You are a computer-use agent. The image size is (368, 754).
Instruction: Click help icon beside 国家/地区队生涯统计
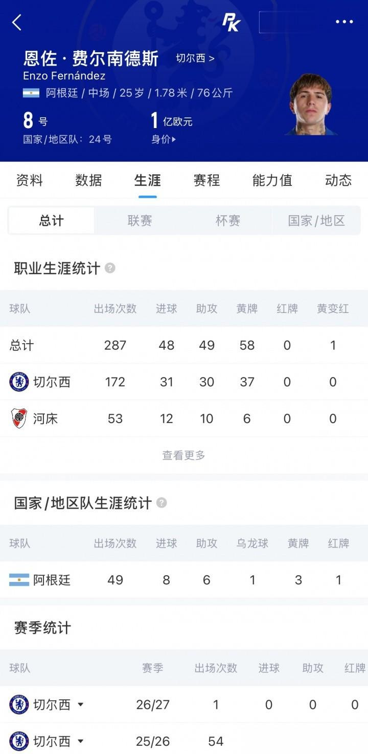[162, 502]
